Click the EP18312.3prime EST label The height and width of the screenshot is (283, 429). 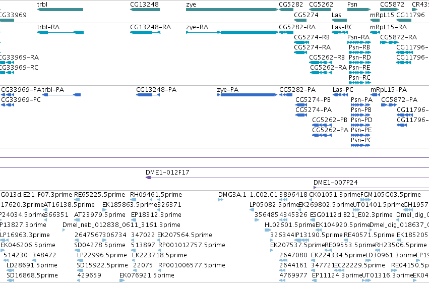[156, 215]
